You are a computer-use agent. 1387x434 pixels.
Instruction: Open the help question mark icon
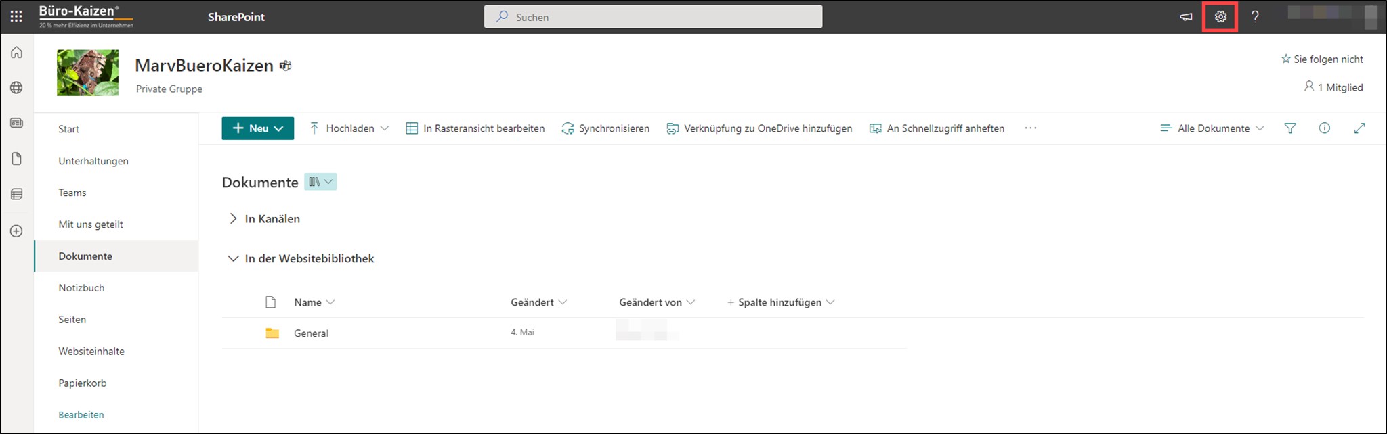click(x=1255, y=17)
